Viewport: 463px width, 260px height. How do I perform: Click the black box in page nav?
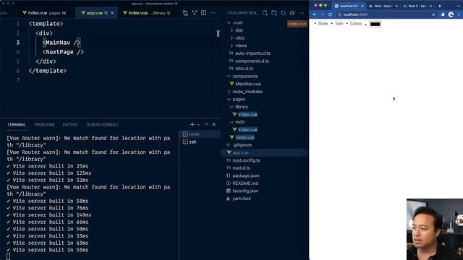pyautogui.click(x=375, y=24)
